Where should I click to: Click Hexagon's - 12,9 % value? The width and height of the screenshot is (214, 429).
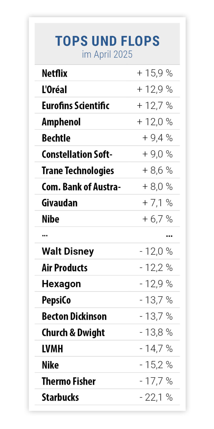tap(156, 284)
